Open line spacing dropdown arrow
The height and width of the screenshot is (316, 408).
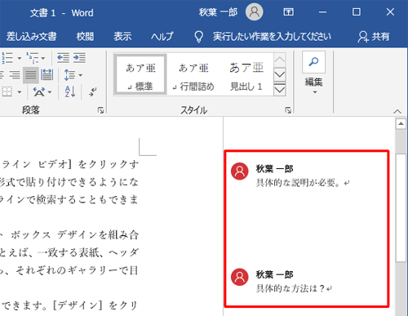pos(80,75)
